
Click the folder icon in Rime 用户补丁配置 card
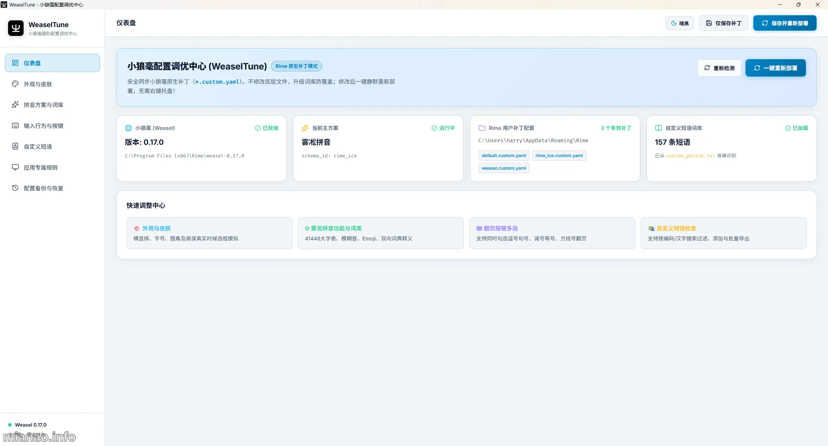click(482, 128)
